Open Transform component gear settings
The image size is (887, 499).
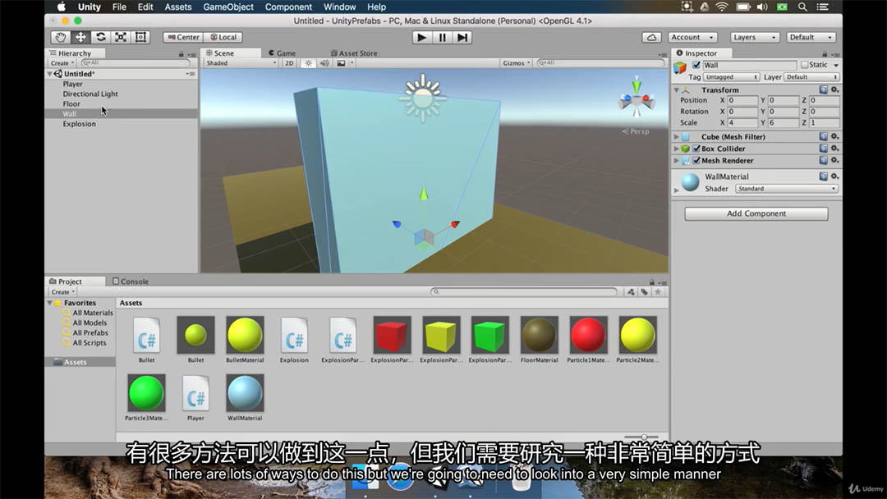pos(834,89)
